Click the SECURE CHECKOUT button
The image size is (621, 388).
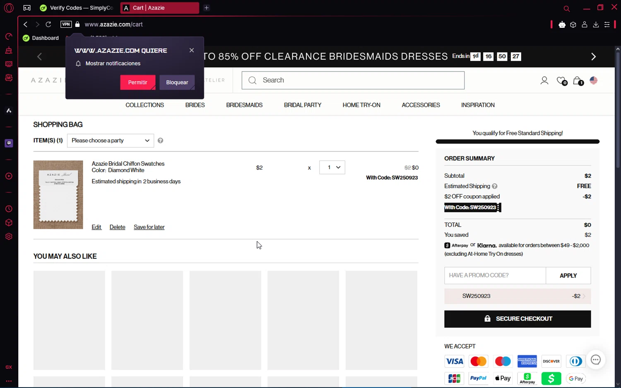pos(517,319)
